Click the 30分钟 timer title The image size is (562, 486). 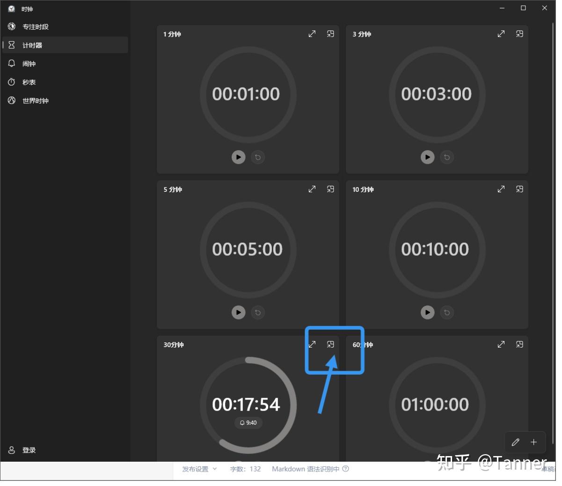174,345
